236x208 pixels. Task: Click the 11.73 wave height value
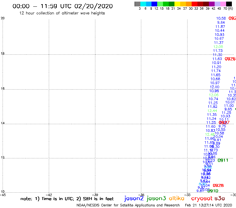click(218, 51)
